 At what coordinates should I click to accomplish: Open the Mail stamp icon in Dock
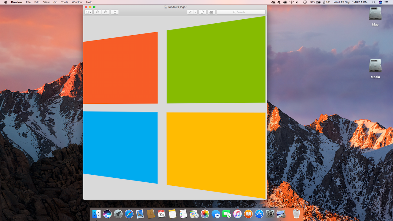(x=140, y=214)
